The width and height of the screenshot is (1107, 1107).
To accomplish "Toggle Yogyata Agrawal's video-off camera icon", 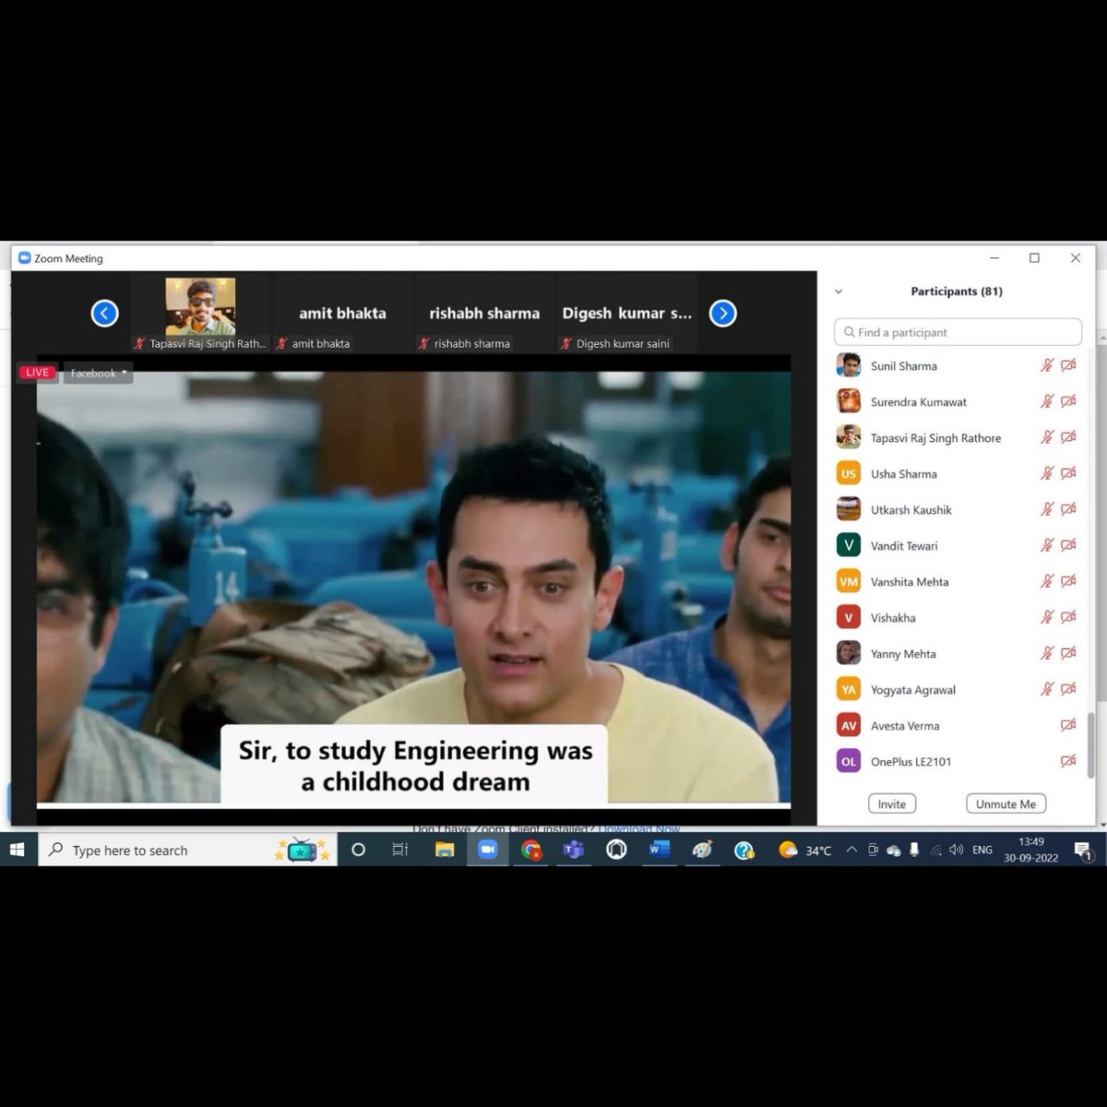I will [1068, 689].
